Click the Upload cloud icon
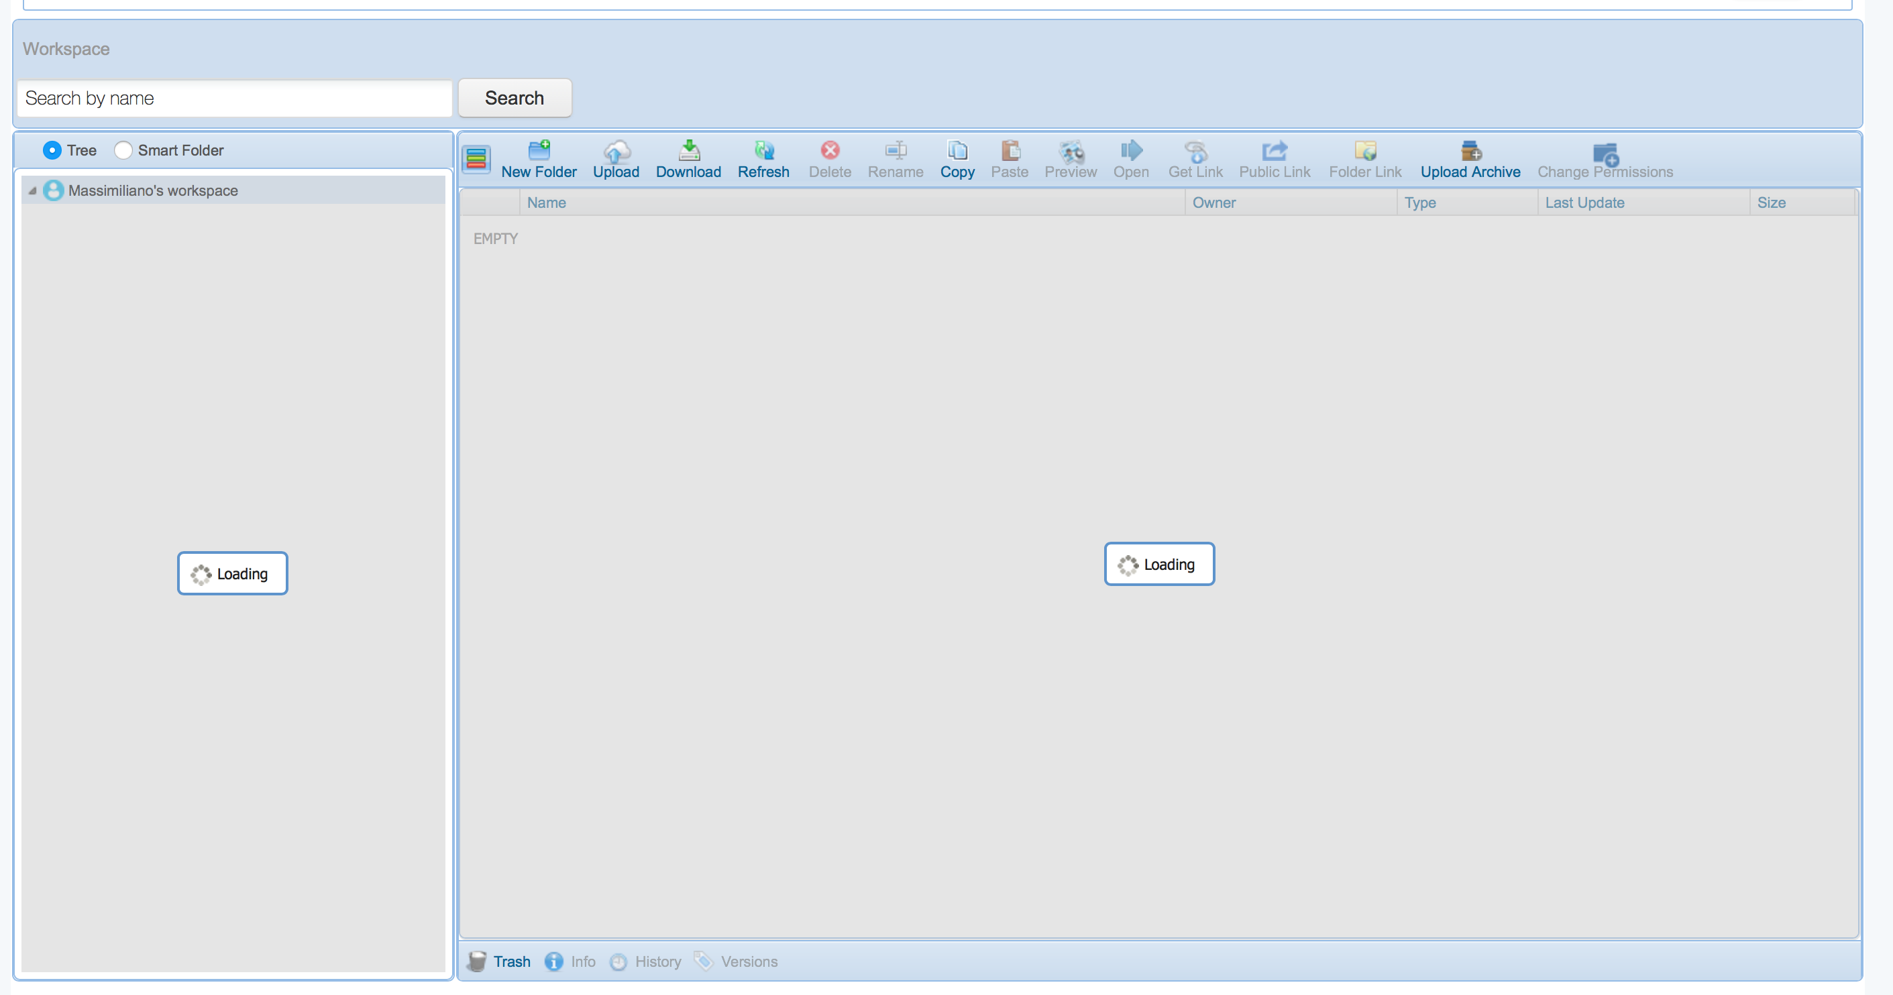 616,152
